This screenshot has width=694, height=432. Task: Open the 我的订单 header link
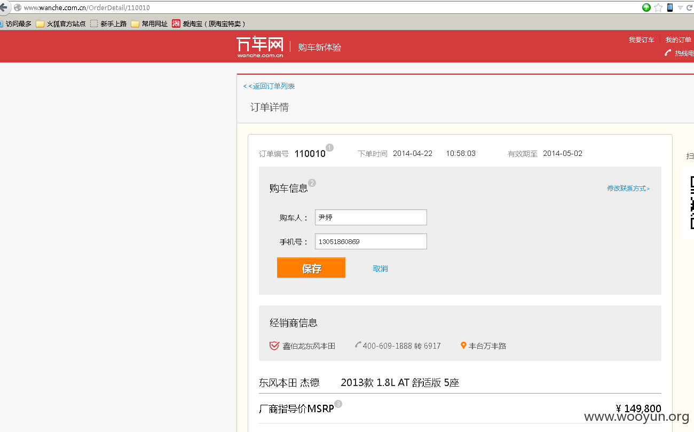[678, 40]
